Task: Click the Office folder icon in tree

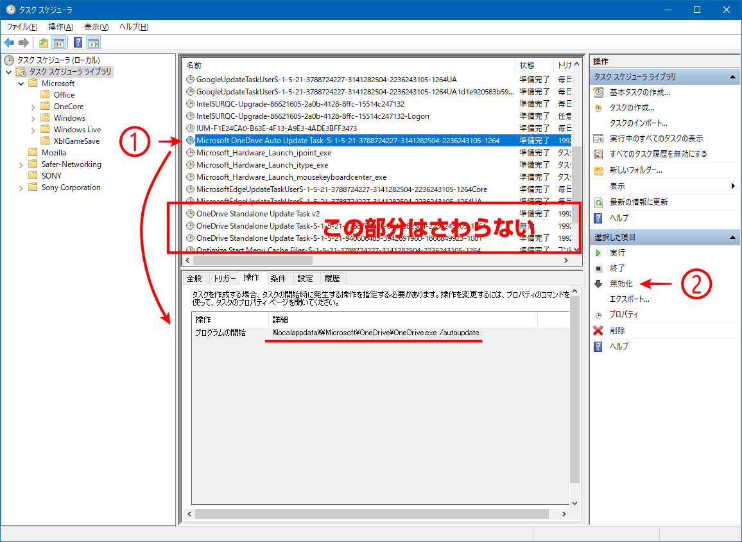Action: coord(45,94)
